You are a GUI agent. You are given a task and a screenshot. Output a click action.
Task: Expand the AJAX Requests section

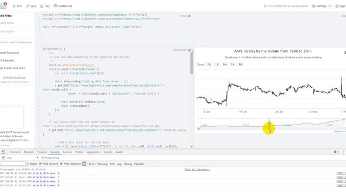point(7,60)
